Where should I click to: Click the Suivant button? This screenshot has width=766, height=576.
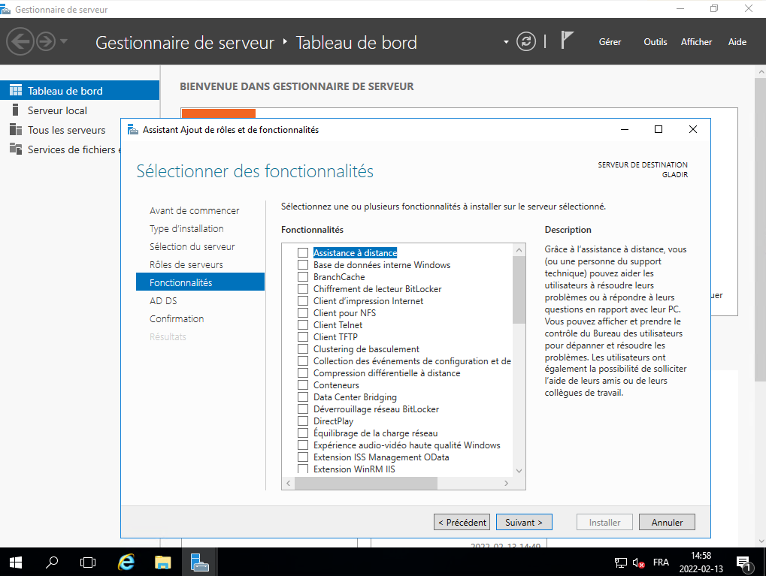click(x=524, y=523)
